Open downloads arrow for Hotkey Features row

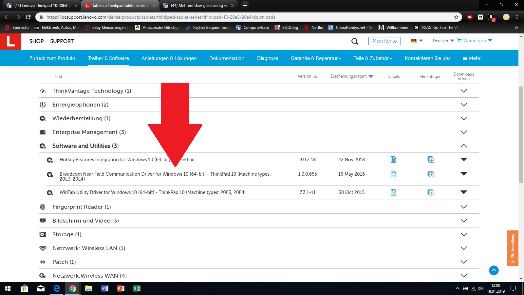pos(464,159)
